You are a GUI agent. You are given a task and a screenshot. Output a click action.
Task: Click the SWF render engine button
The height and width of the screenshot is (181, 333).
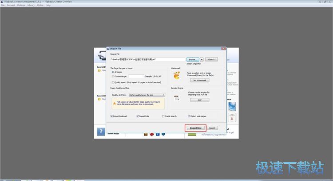(x=200, y=100)
